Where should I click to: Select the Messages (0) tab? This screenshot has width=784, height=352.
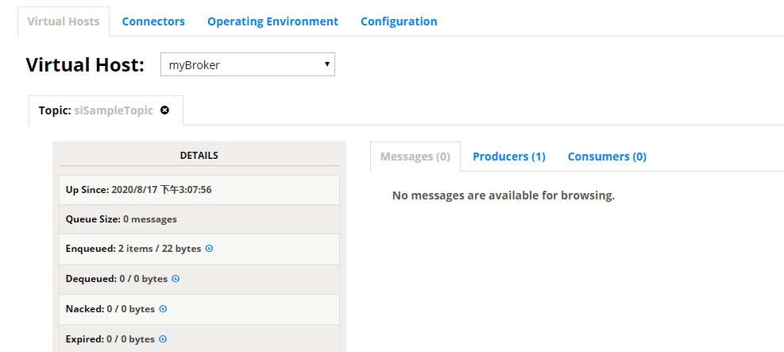point(415,157)
